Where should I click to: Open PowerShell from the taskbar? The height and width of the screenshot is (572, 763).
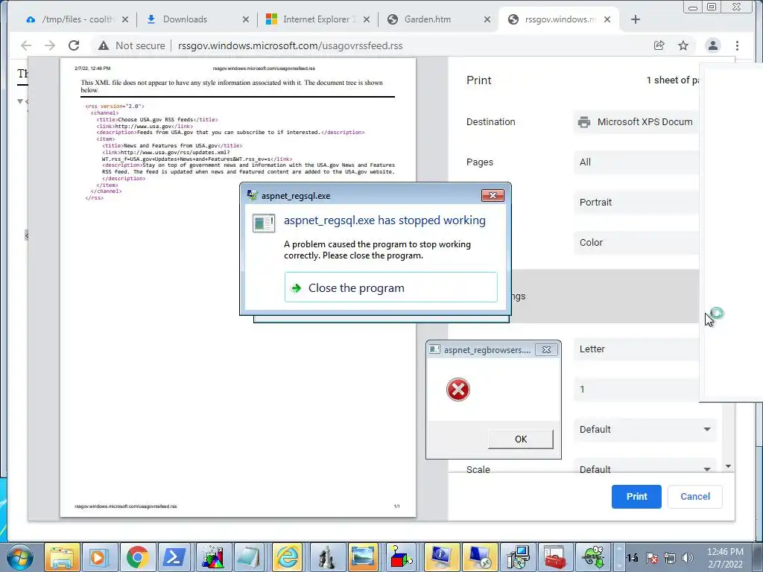[174, 557]
